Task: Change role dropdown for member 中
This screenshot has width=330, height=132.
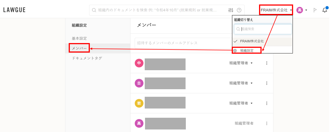Action: [x=241, y=63]
